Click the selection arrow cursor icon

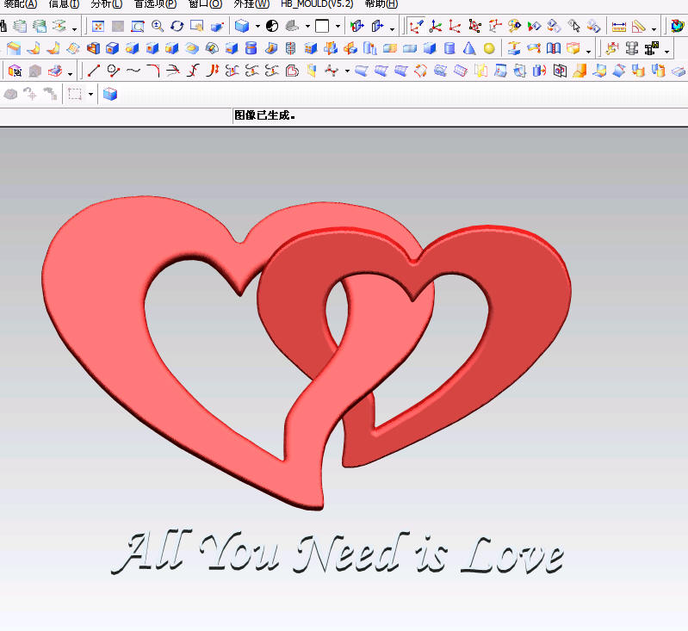pyautogui.click(x=574, y=27)
